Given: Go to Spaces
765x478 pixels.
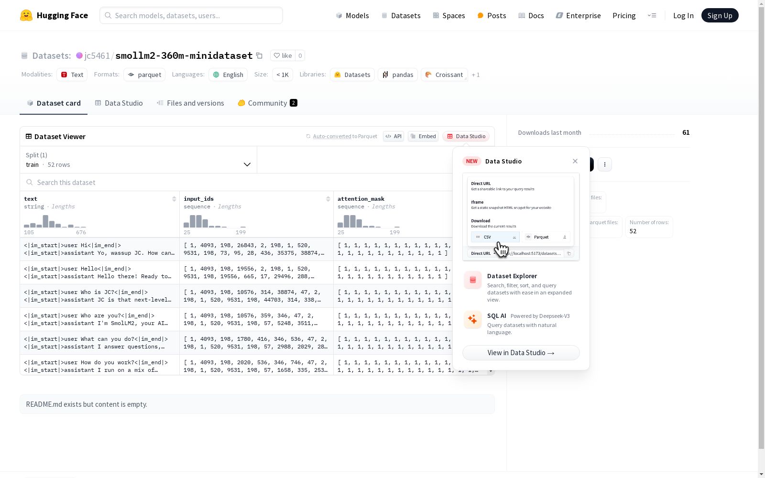Looking at the screenshot, I should [448, 15].
